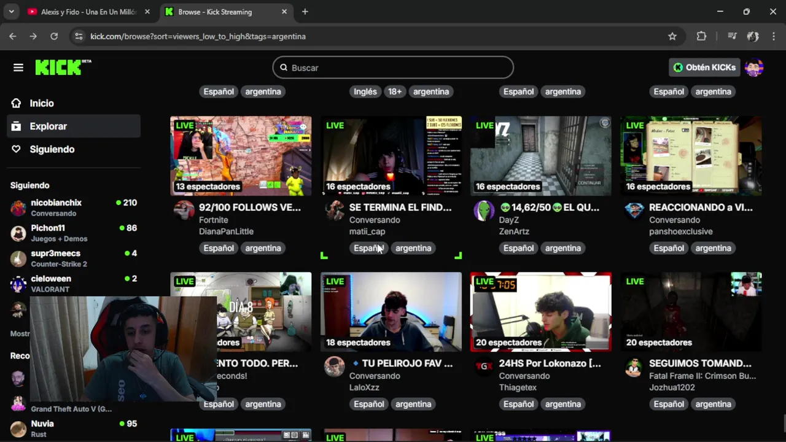Image resolution: width=786 pixels, height=442 pixels.
Task: Open the hamburger sidebar menu
Action: (x=18, y=68)
